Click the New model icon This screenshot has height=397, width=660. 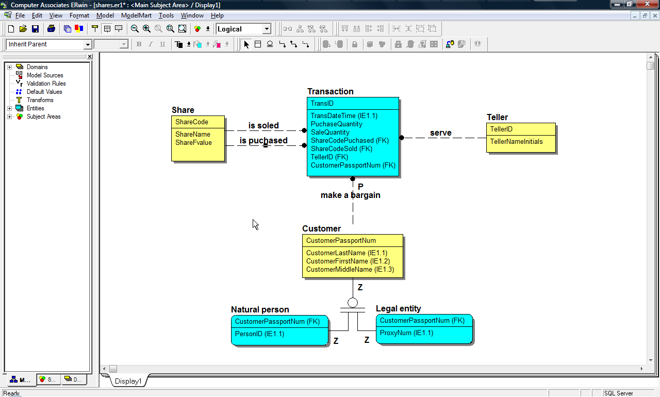tap(11, 29)
